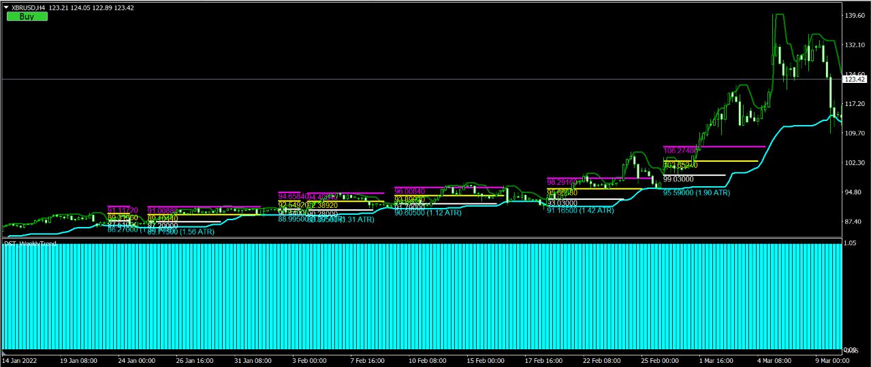Click the white 87.20000 level label

click(x=163, y=225)
